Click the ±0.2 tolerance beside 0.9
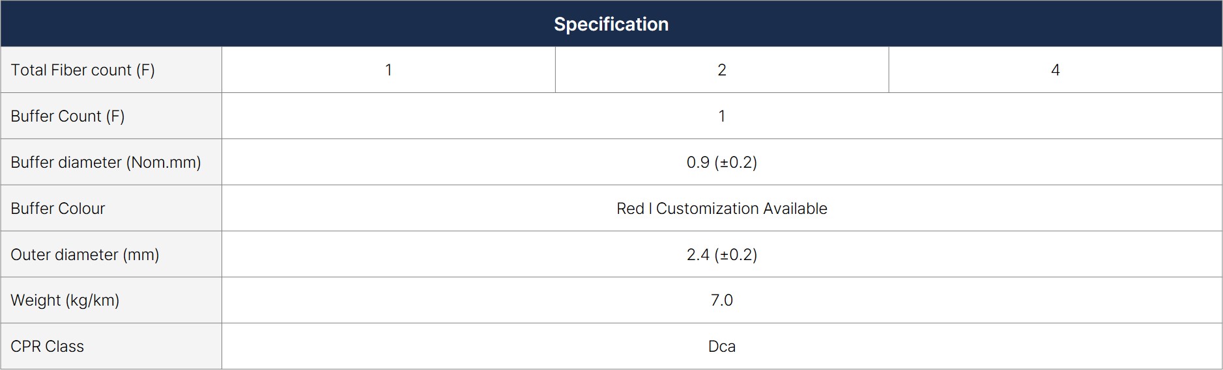The width and height of the screenshot is (1223, 370). coord(736,163)
